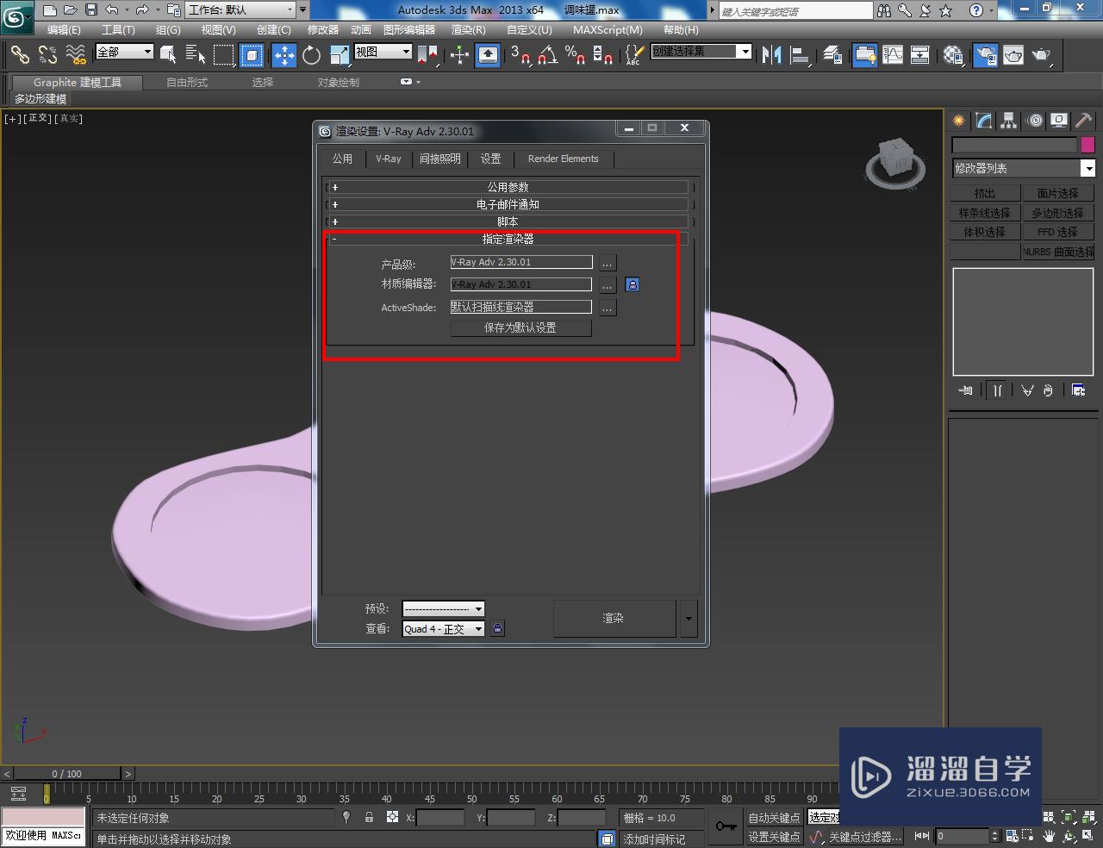The height and width of the screenshot is (848, 1103).
Task: Open render mode arrow beside 渲染 button
Action: pos(688,619)
